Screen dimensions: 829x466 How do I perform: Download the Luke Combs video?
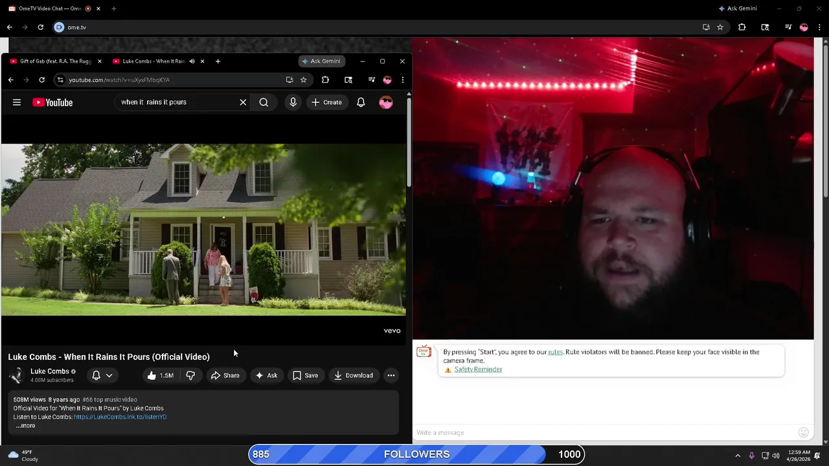click(x=354, y=375)
